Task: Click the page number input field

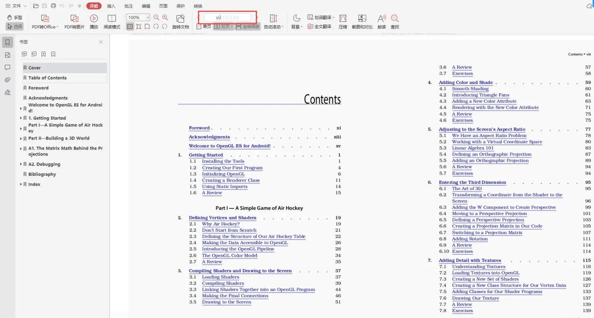Action: tap(228, 17)
